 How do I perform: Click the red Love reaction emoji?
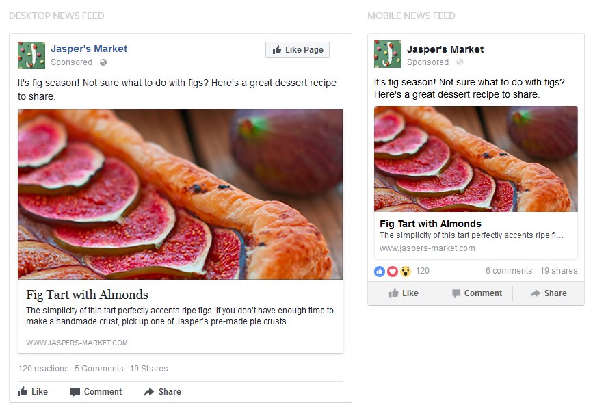393,271
